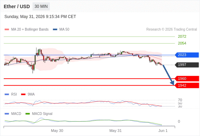
Task: Click the MACD Signal green legend swatch
Action: [27, 114]
